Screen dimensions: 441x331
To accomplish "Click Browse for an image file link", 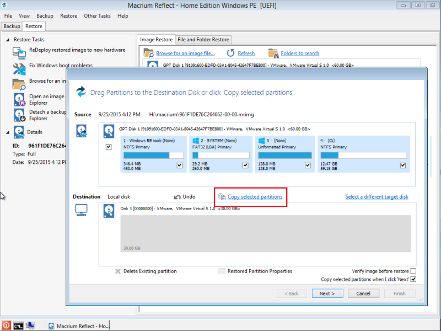I will click(185, 54).
